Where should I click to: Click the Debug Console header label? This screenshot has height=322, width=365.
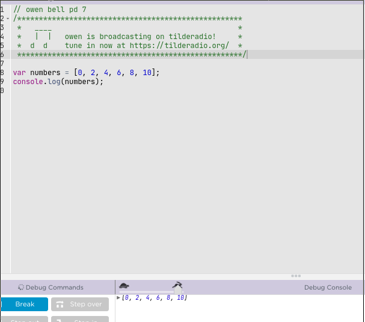click(328, 288)
